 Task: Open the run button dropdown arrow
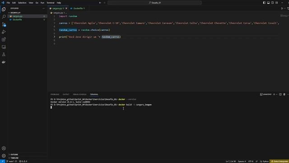point(285,8)
